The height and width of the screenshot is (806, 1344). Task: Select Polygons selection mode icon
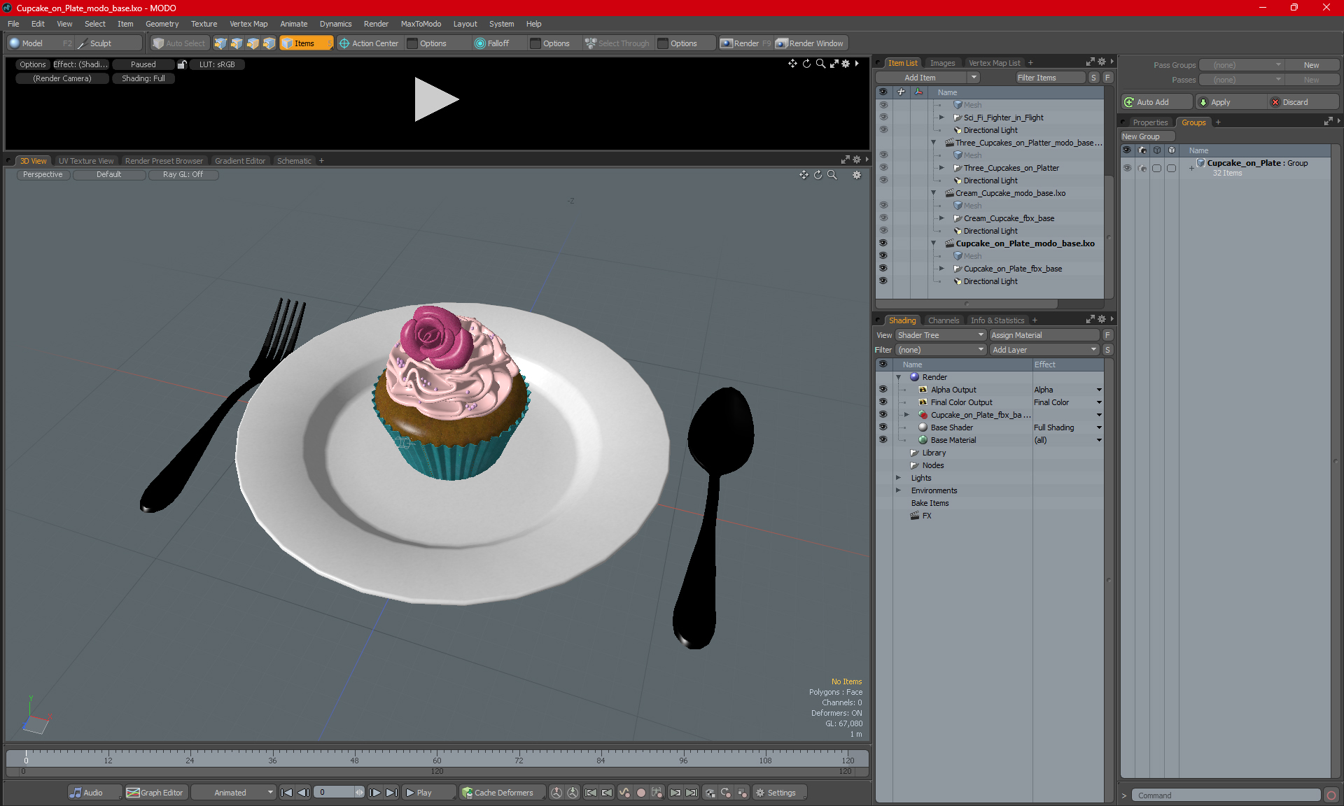coord(253,43)
